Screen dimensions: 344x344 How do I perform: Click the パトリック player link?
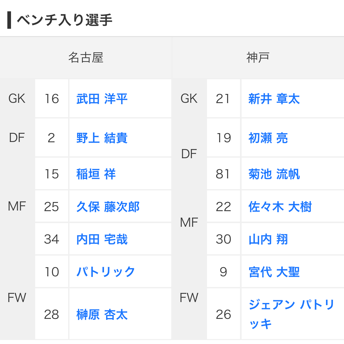pyautogui.click(x=106, y=272)
